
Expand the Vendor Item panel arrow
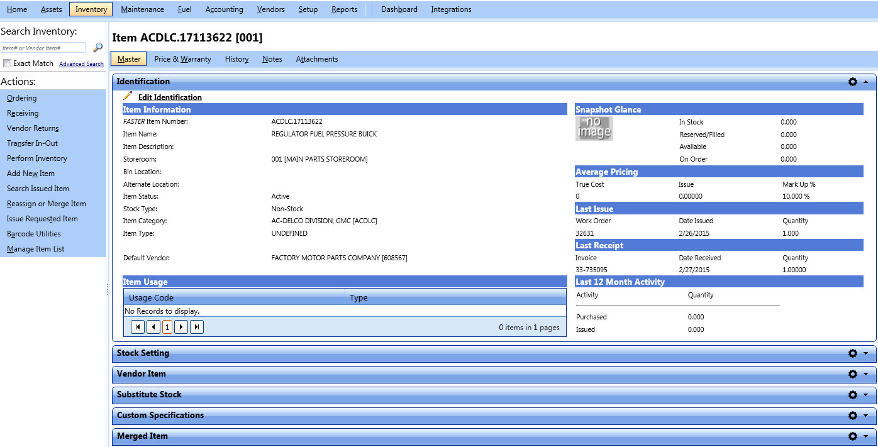click(x=866, y=374)
